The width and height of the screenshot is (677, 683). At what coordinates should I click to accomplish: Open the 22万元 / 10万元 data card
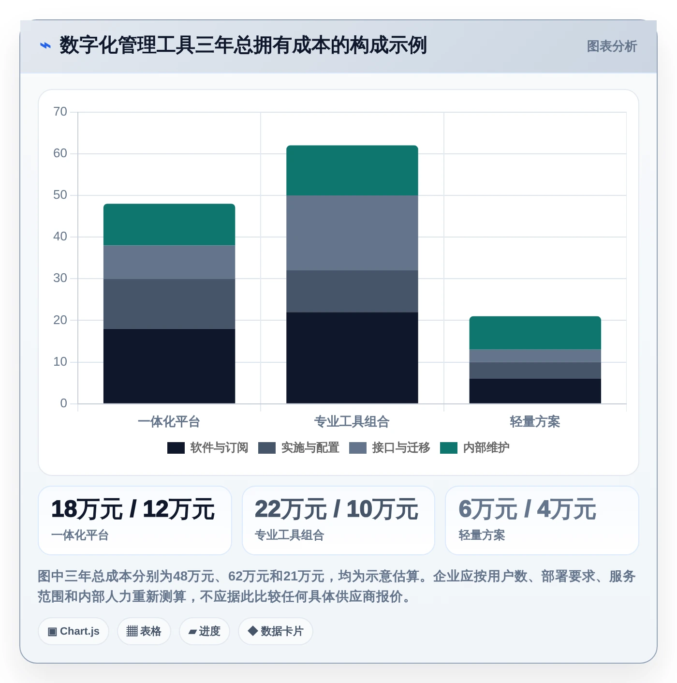click(338, 520)
